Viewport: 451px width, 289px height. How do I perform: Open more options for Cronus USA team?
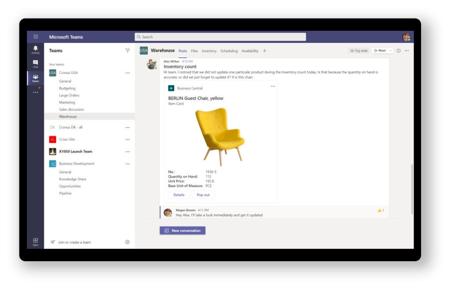pyautogui.click(x=128, y=73)
